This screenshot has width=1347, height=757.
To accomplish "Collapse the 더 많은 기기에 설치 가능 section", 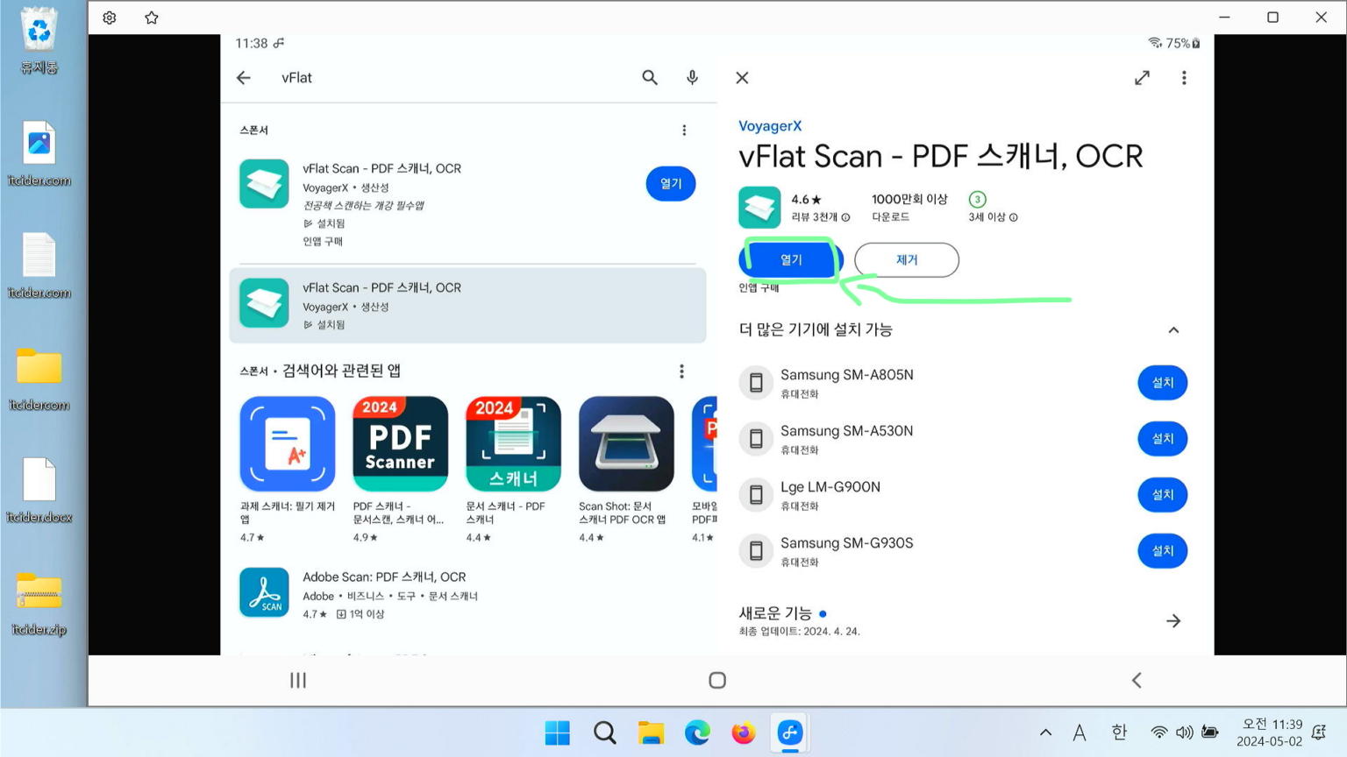I will [1173, 330].
